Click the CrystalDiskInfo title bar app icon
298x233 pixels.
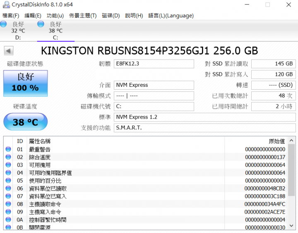click(x=6, y=5)
